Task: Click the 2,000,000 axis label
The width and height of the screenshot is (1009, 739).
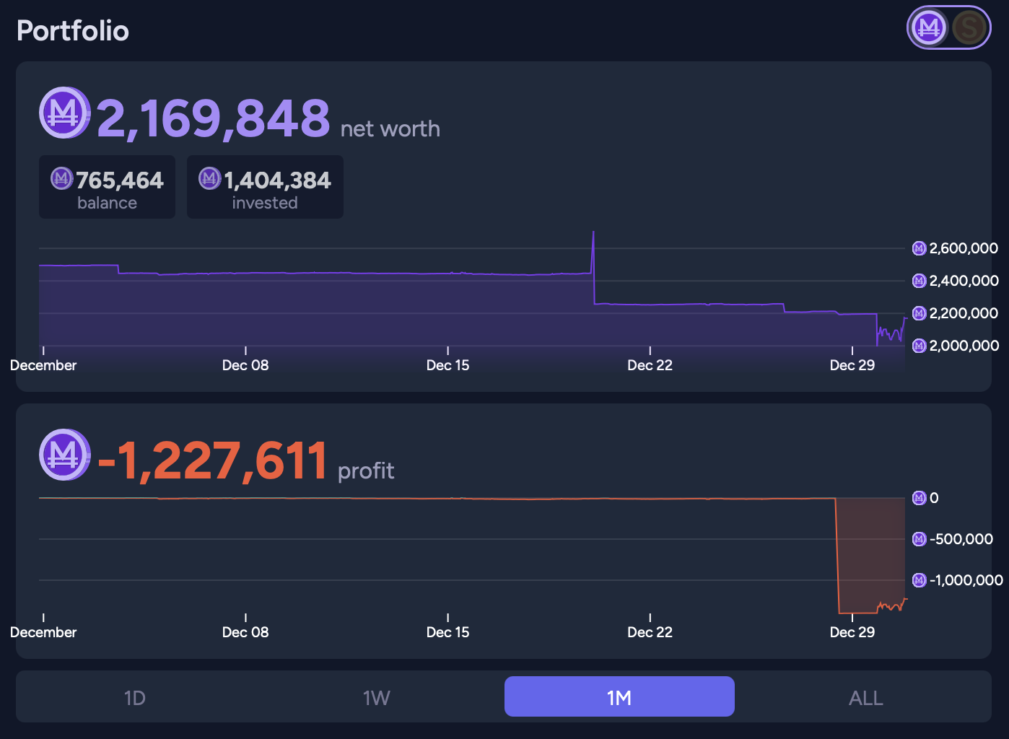Action: point(964,346)
